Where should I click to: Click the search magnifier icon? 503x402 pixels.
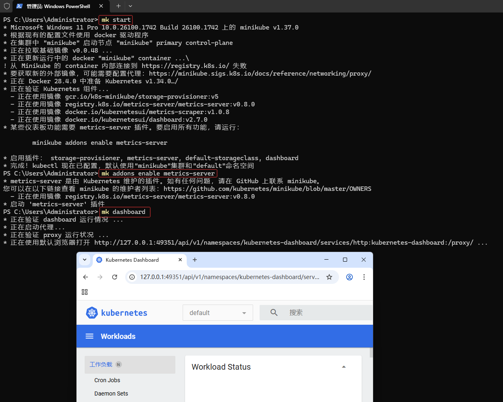274,313
